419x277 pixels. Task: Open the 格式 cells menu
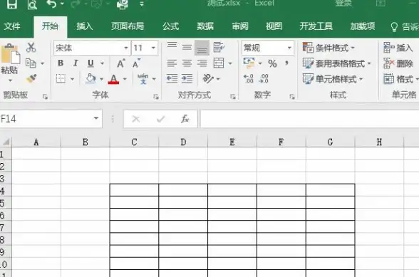pos(400,79)
